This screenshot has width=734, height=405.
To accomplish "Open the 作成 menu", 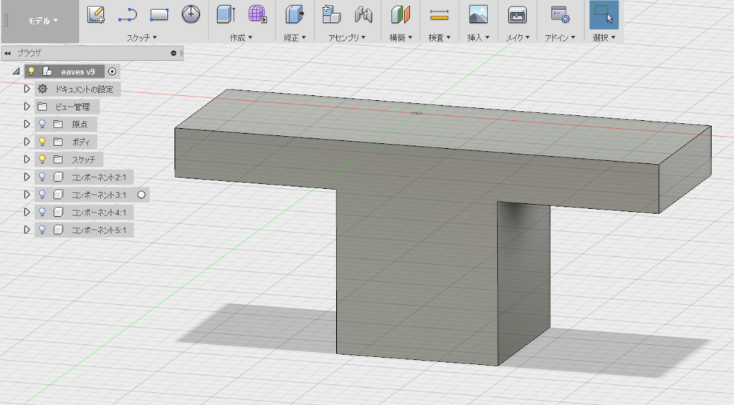I will tap(241, 38).
